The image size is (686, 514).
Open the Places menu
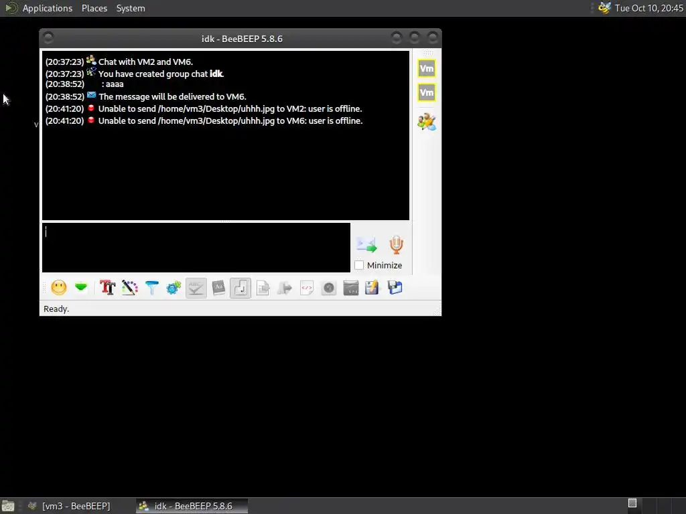94,8
